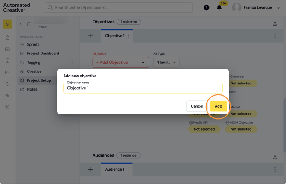Open the briefcase icon in sidebar
Viewport: 286px width, 185px height.
[x=7, y=49]
